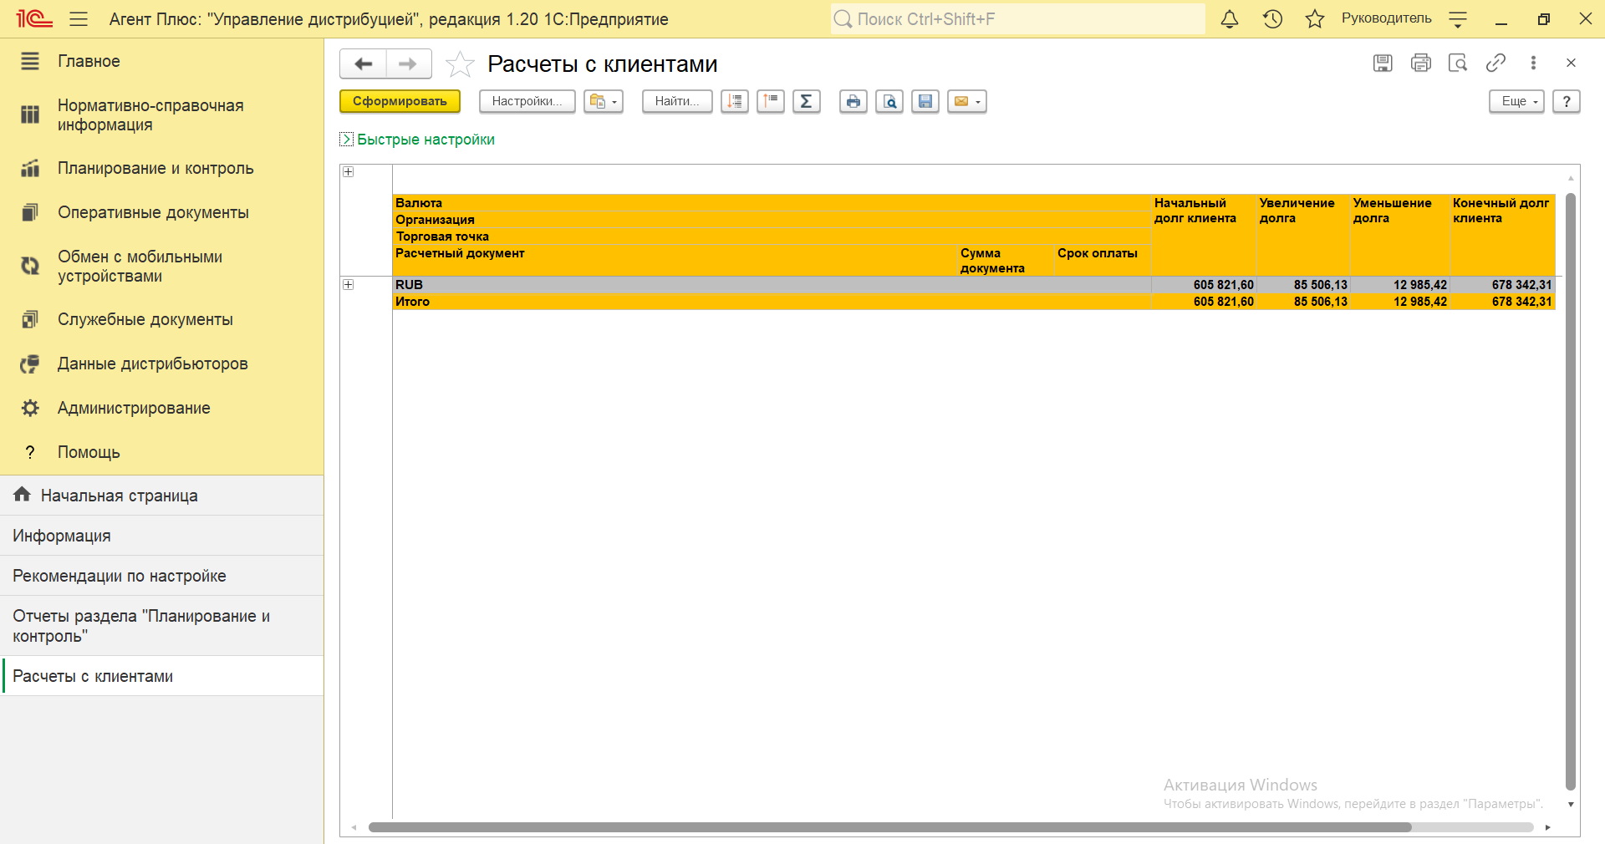
Task: Click the vertical scrollbar of the report
Action: tap(1571, 491)
